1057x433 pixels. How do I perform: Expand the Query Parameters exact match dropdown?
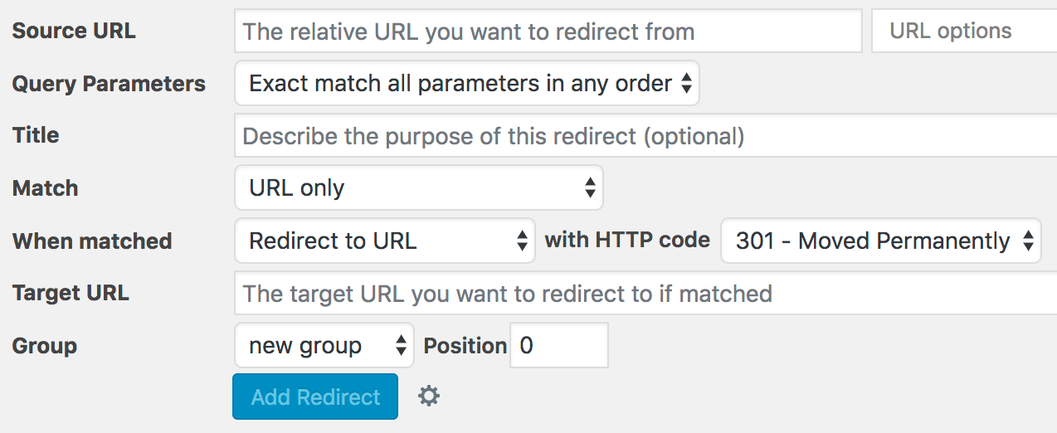click(466, 83)
